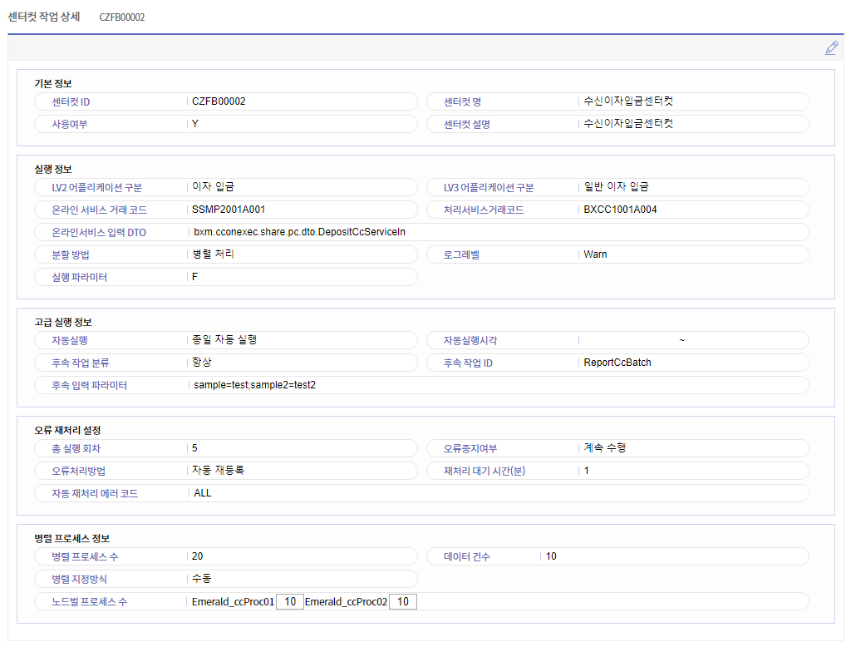Screen dimensions: 856x647
Task: Click 총 실행 회차 value 5
Action: pyautogui.click(x=195, y=448)
